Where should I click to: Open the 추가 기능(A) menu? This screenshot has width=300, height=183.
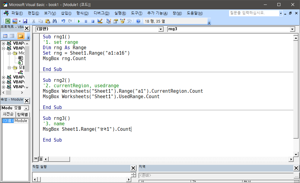click(x=157, y=13)
